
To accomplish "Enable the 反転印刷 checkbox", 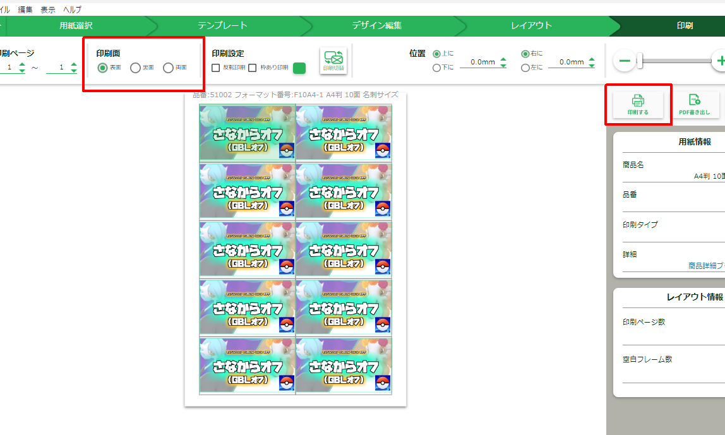I will [x=215, y=68].
